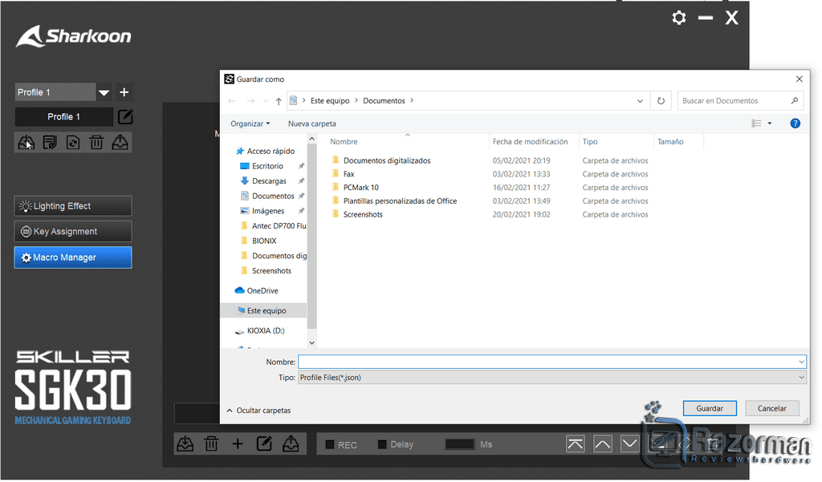822x482 pixels.
Task: Select the Fax folder
Action: [x=348, y=174]
